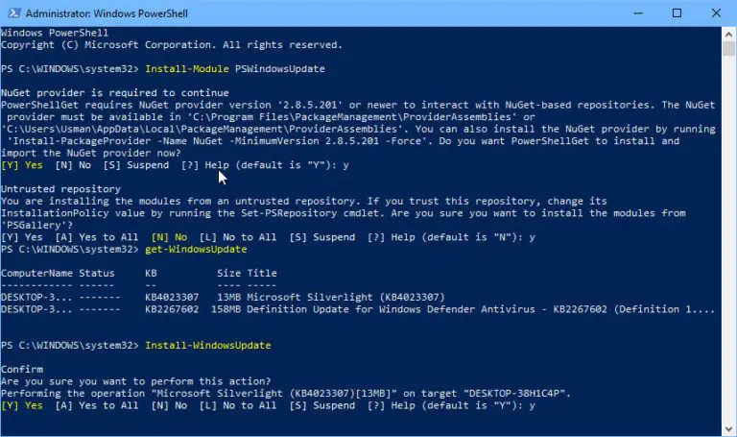
Task: Click the Size column header
Action: tap(229, 274)
